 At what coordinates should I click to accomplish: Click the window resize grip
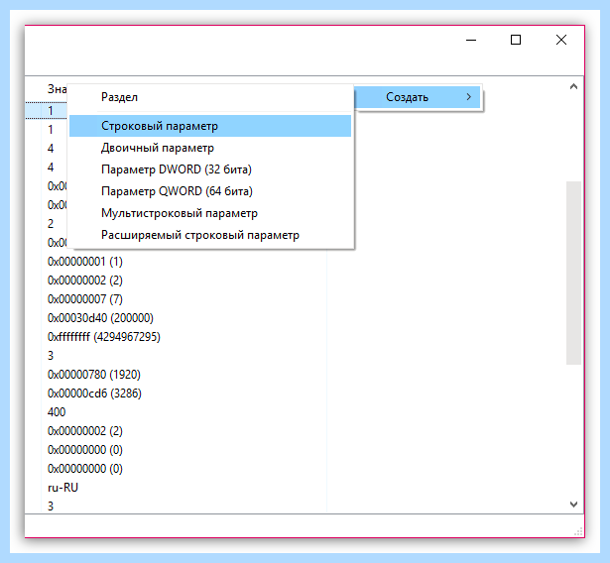(x=578, y=532)
